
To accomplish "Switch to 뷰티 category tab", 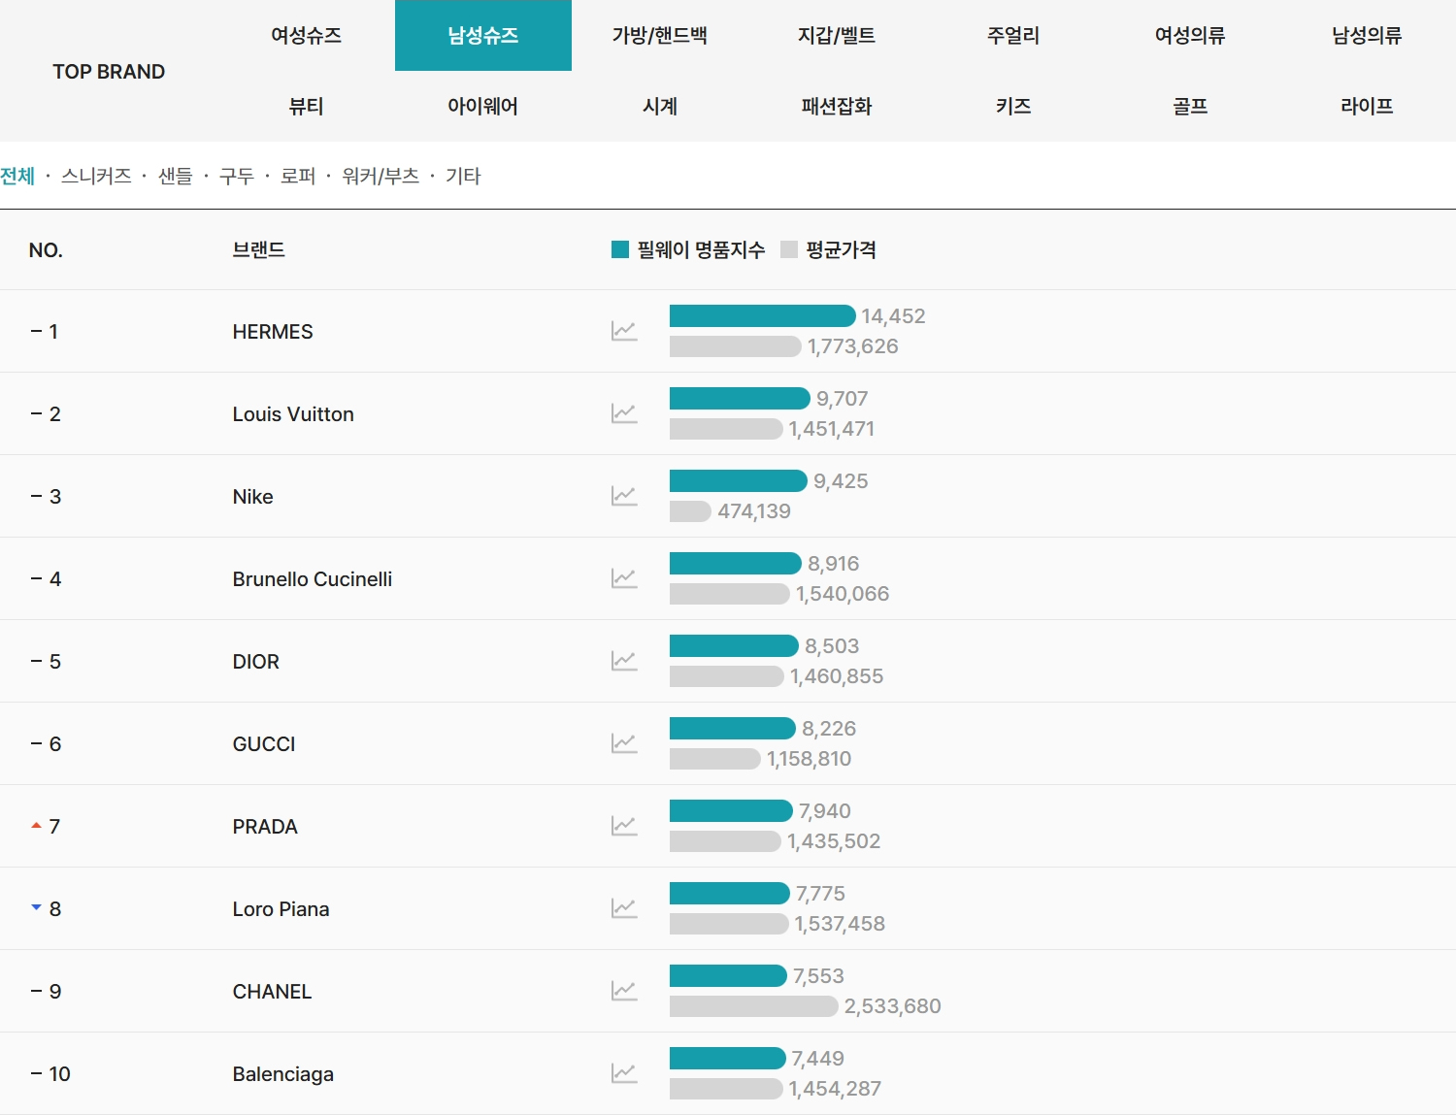I will click(x=306, y=106).
